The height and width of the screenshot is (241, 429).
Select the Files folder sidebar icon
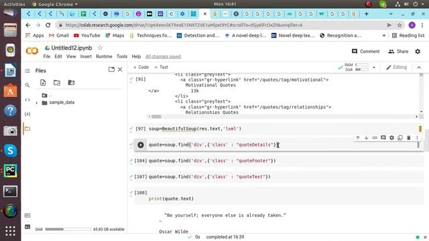pyautogui.click(x=27, y=129)
